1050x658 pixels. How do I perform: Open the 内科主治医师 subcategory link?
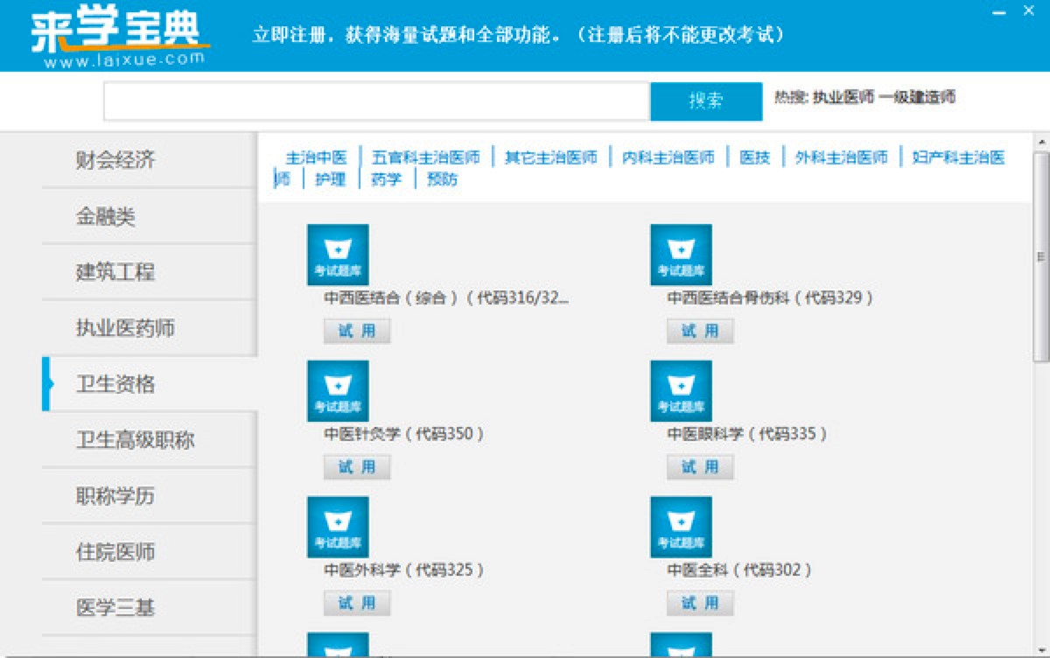pyautogui.click(x=666, y=157)
